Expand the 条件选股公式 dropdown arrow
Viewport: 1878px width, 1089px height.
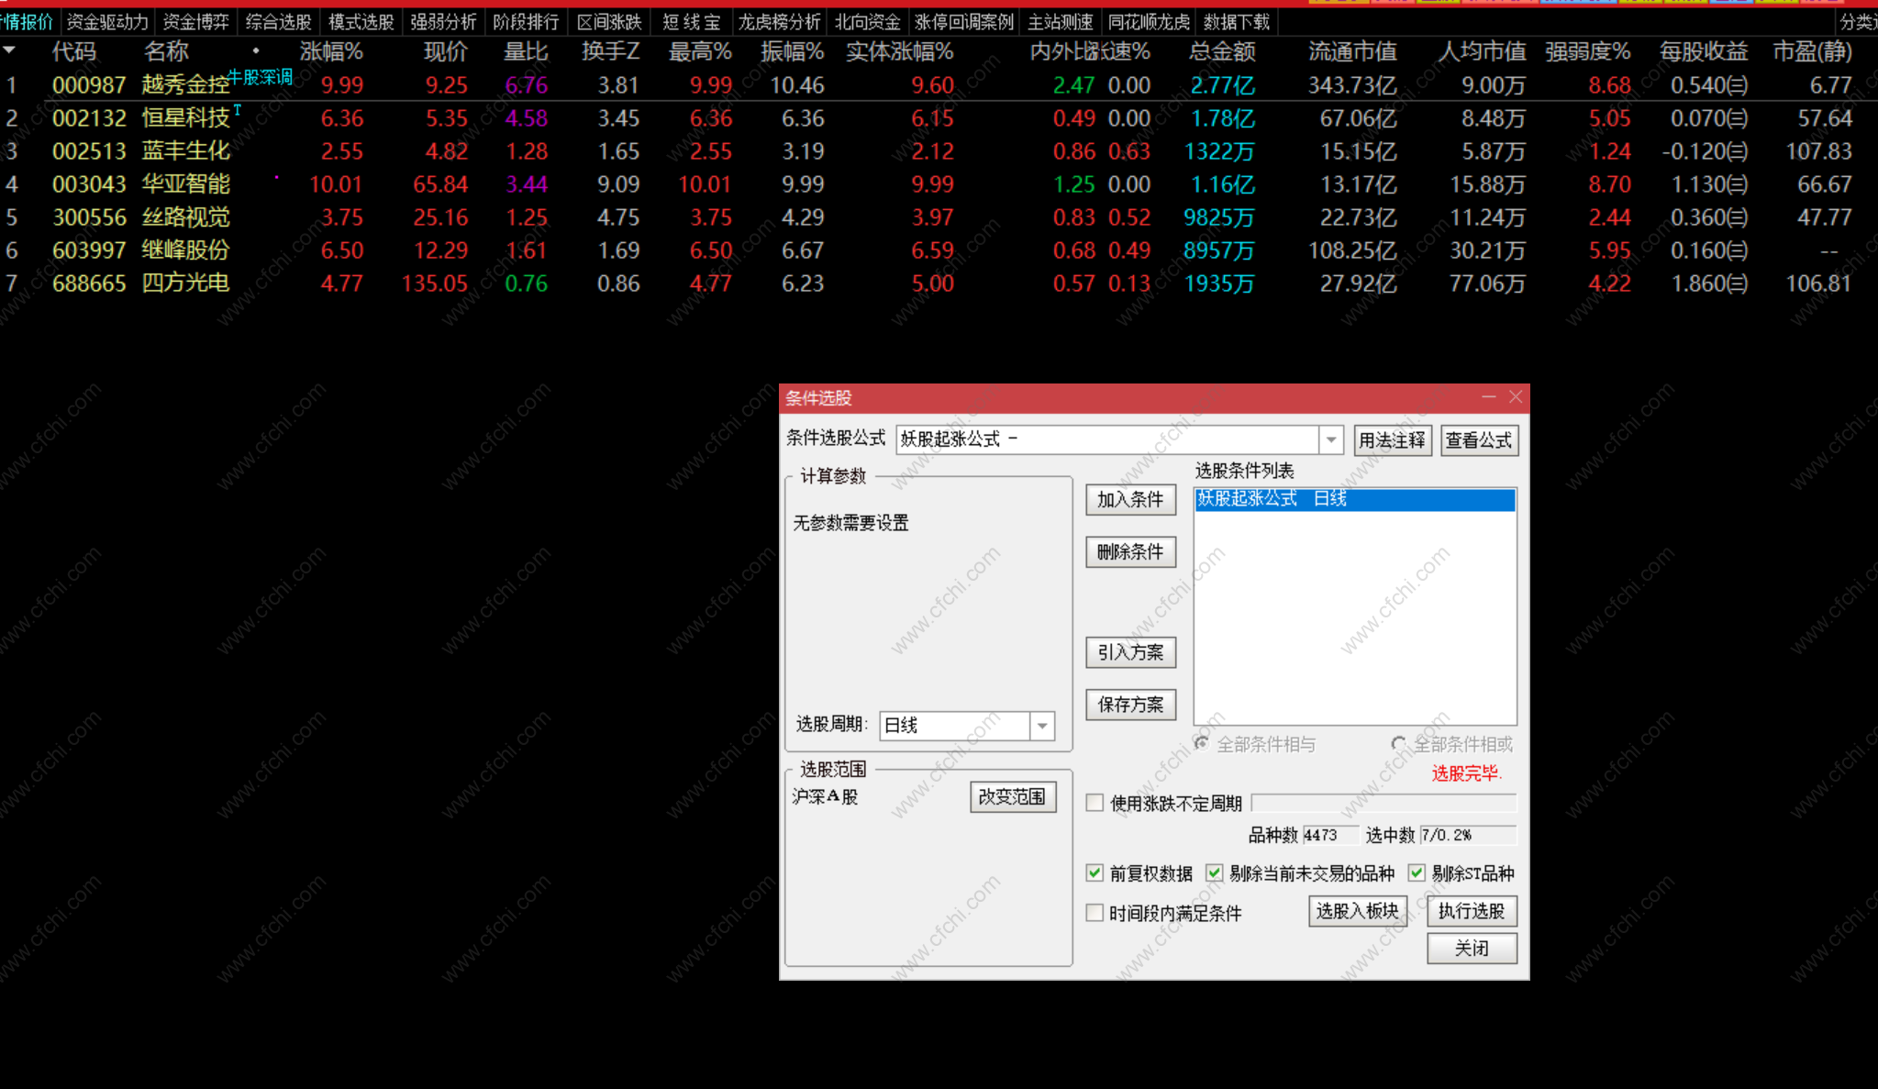(1331, 440)
